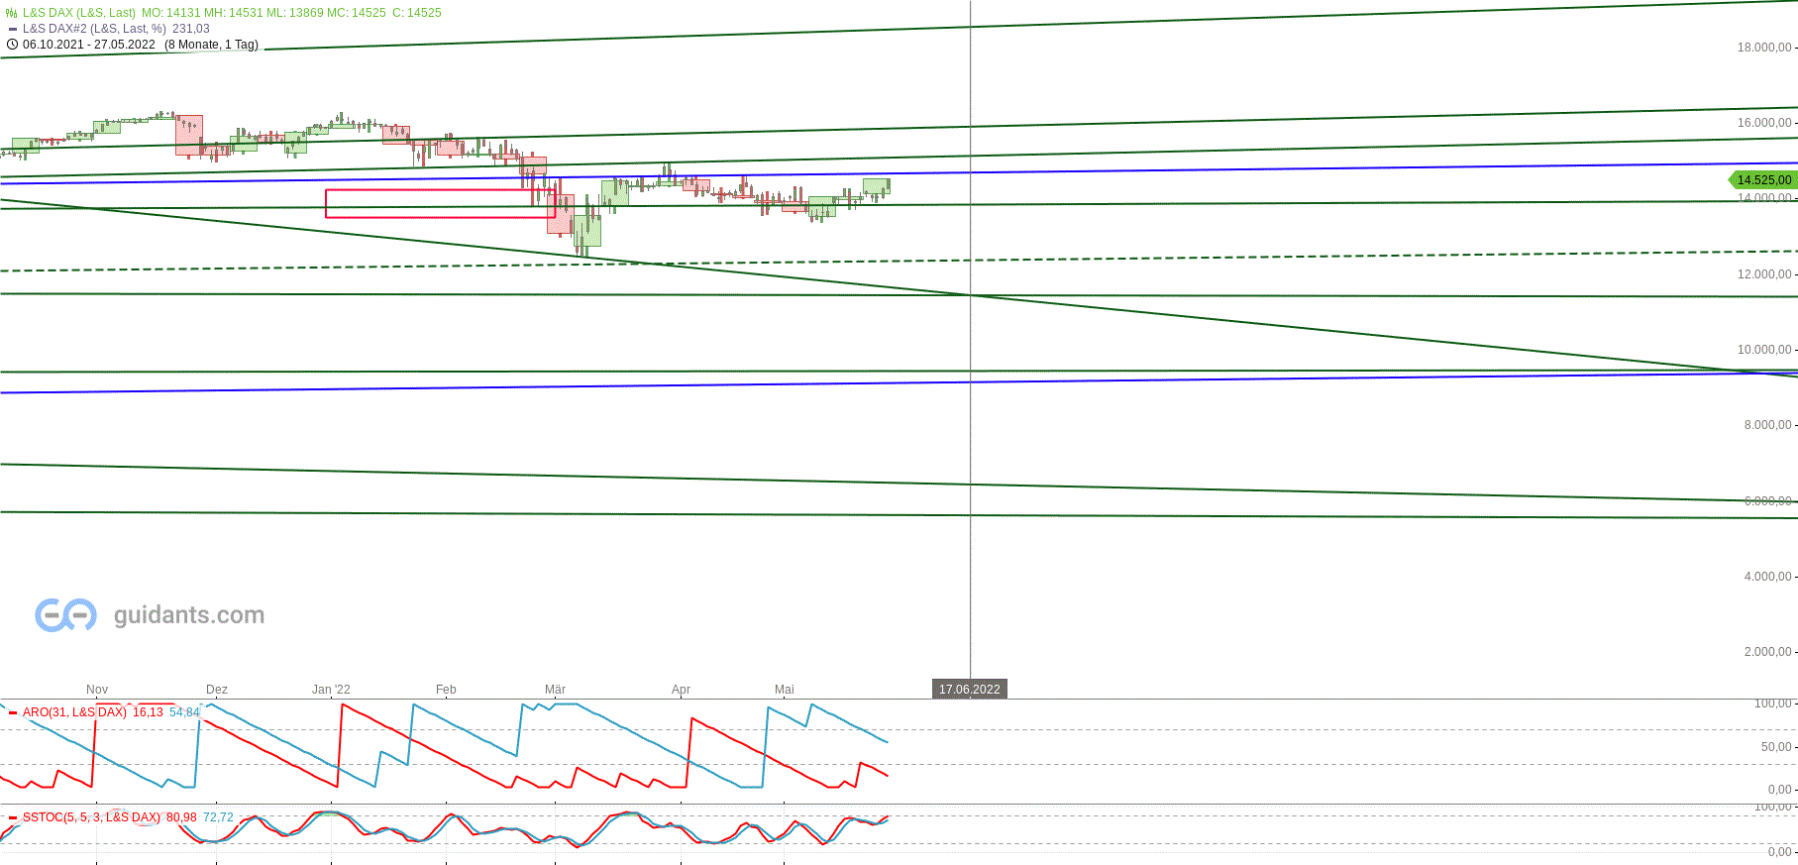Click the Mär label on the time axis
Image resolution: width=1798 pixels, height=865 pixels.
pos(555,690)
